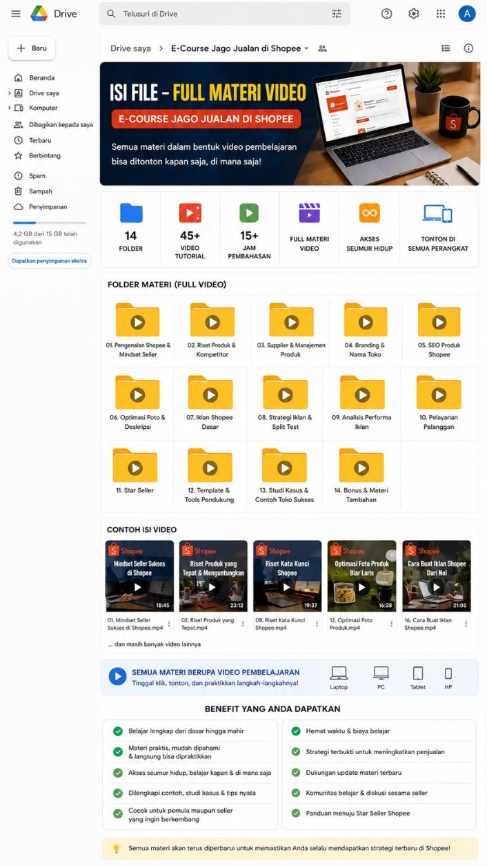This screenshot has height=866, width=487.
Task: Open Penyimpanan storage in sidebar
Action: coord(47,207)
